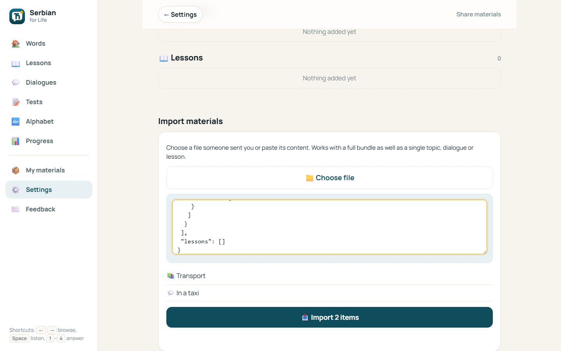
Task: Switch to the Alphabet section
Action: (x=49, y=122)
